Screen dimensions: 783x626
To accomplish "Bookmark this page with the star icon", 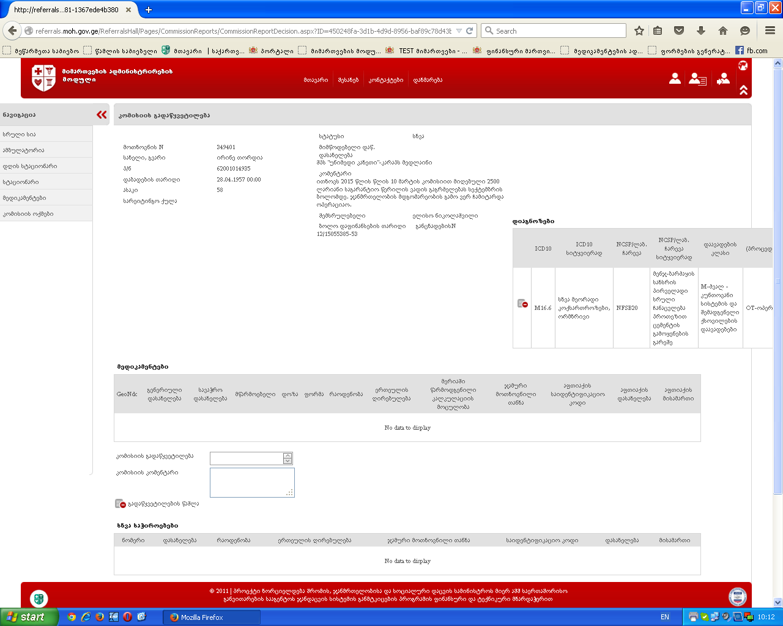I will pos(639,31).
